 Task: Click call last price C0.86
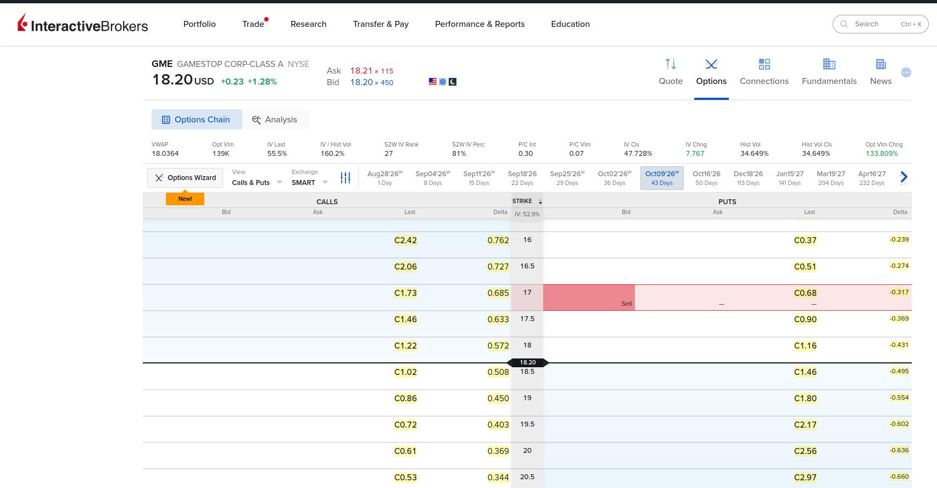(x=405, y=399)
